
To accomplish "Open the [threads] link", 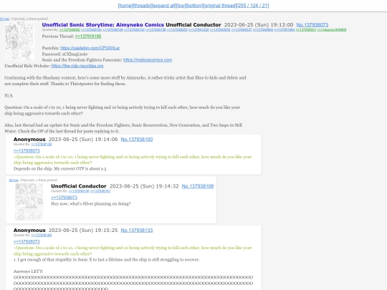I will point(142,6).
